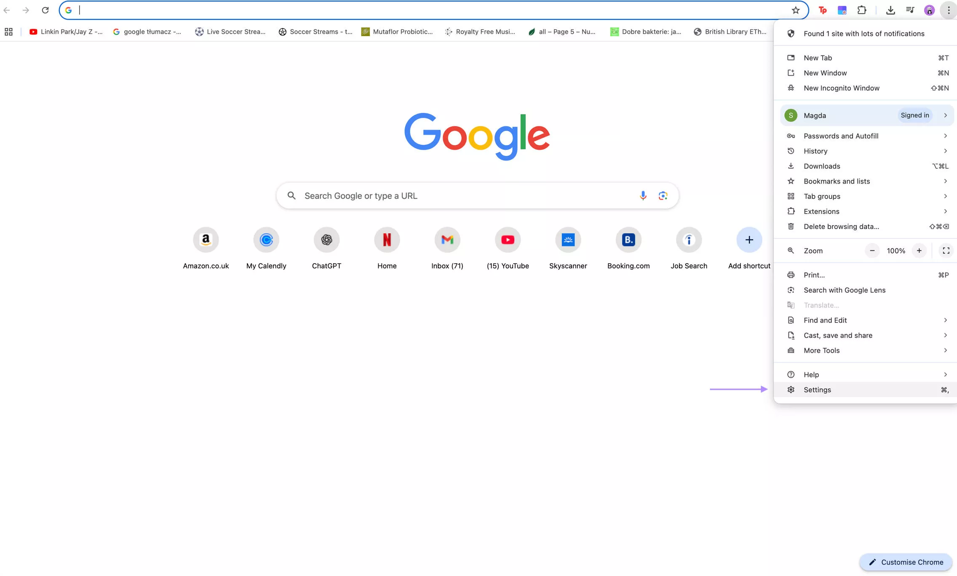
Task: Expand the Find and Edit submenu
Action: click(x=866, y=320)
